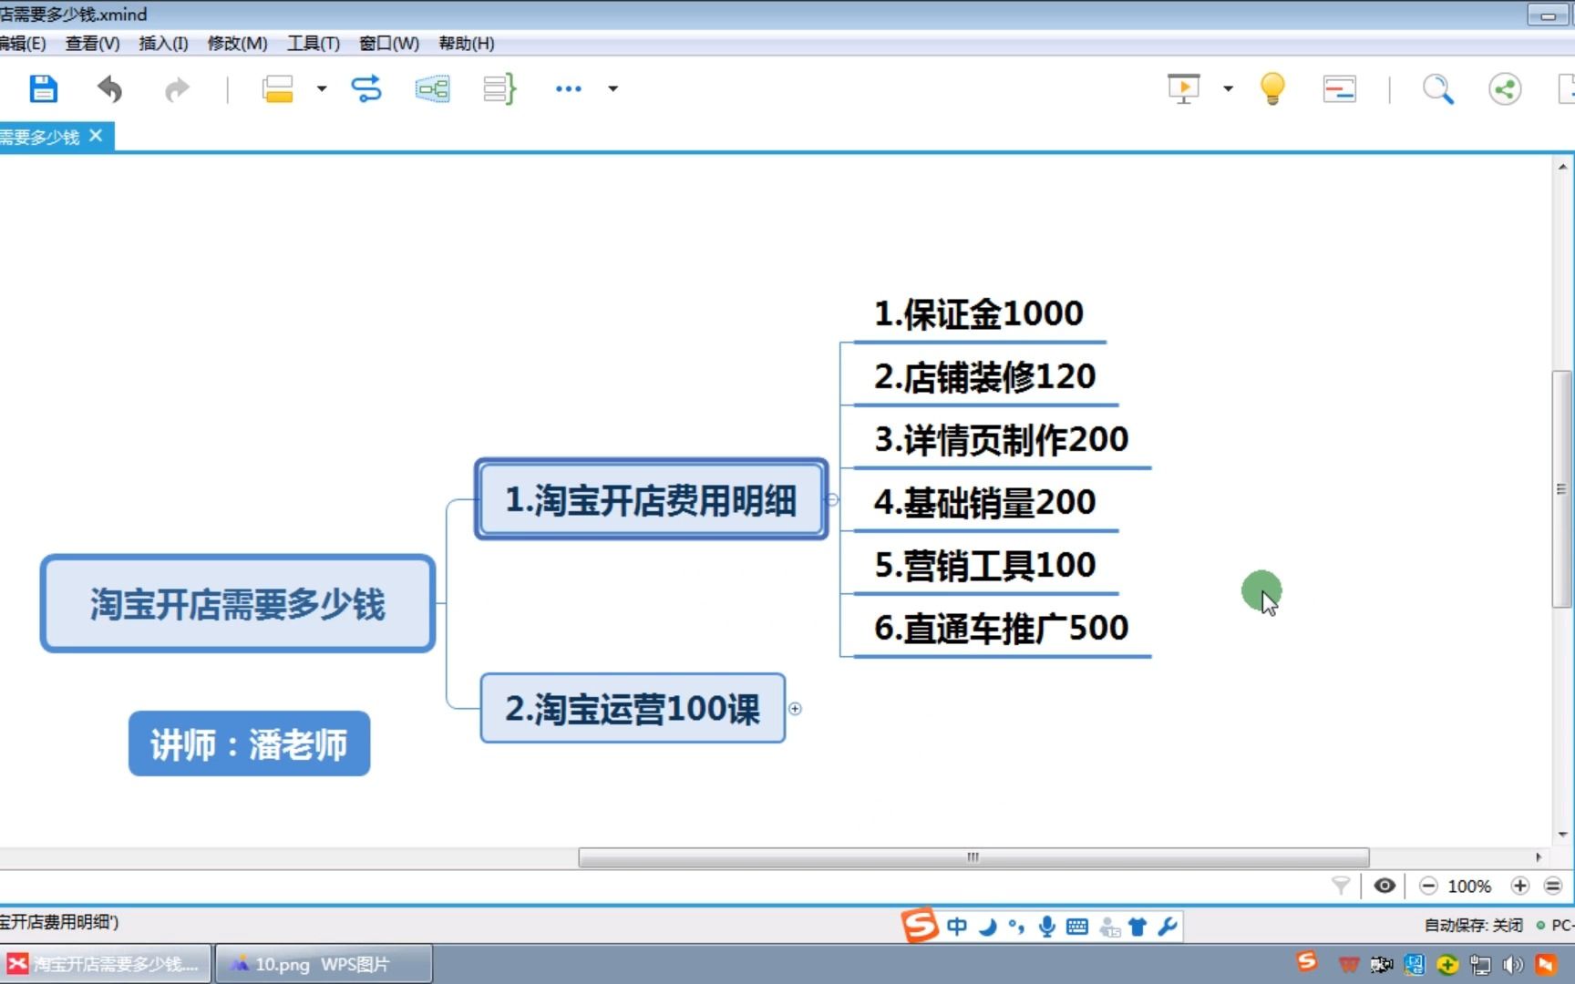Select subtopic 5.营销工具100

pyautogui.click(x=984, y=565)
